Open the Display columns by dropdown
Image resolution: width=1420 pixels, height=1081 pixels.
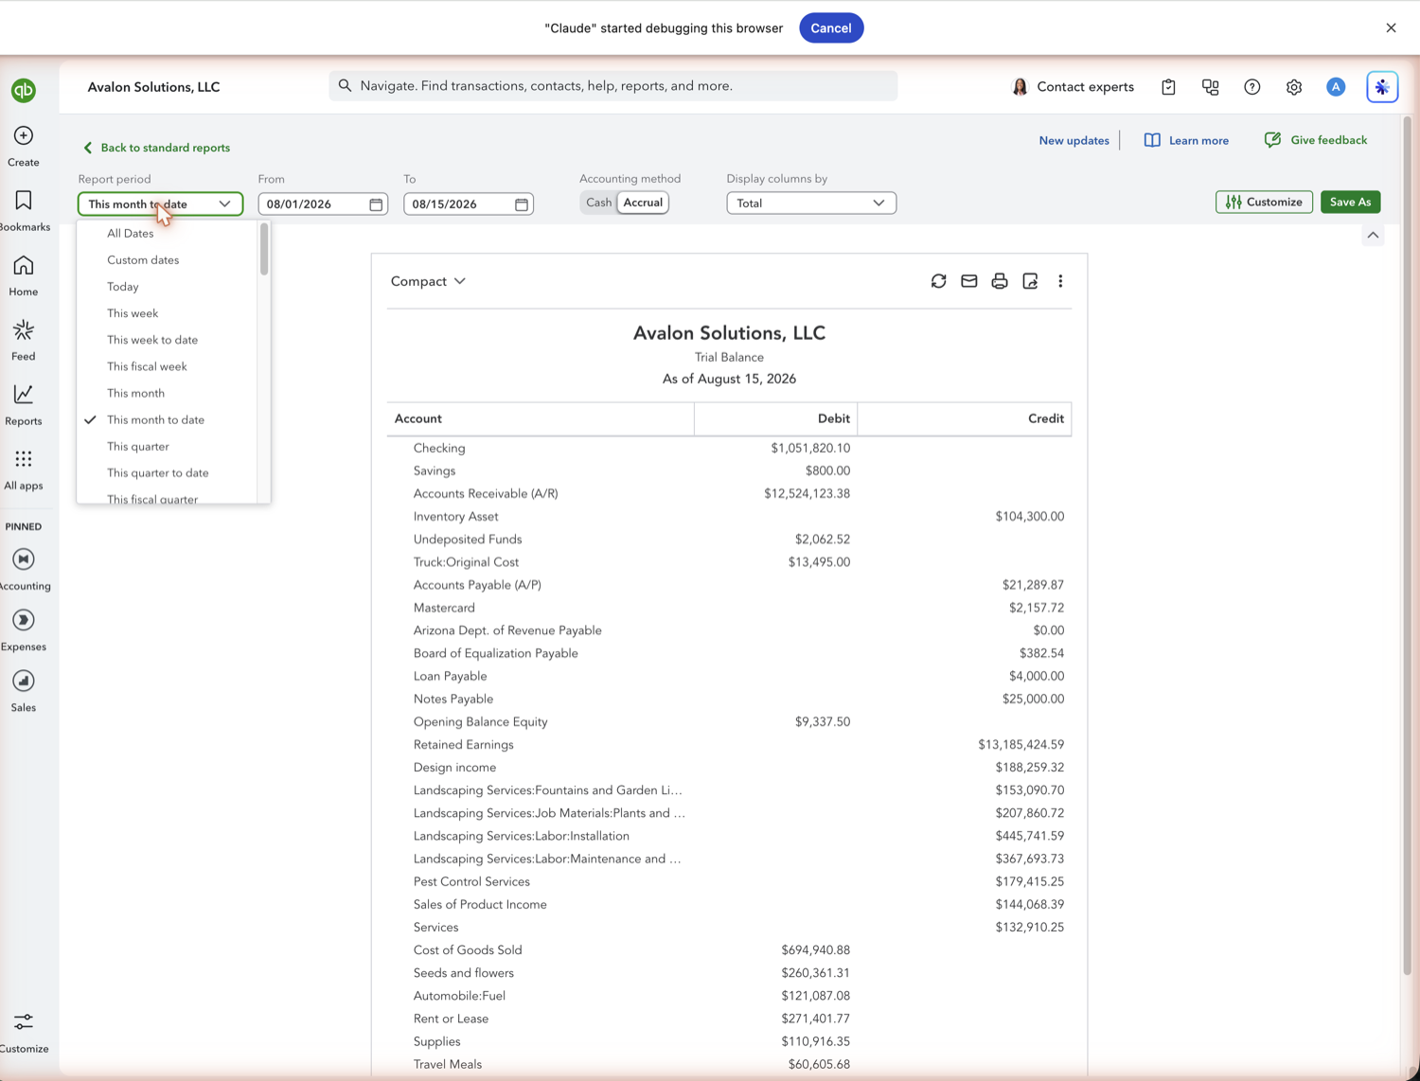(x=811, y=203)
